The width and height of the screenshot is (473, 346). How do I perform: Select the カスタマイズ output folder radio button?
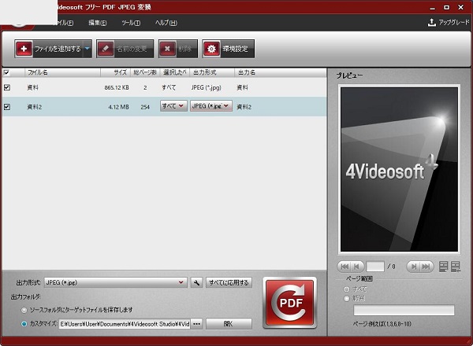24,323
